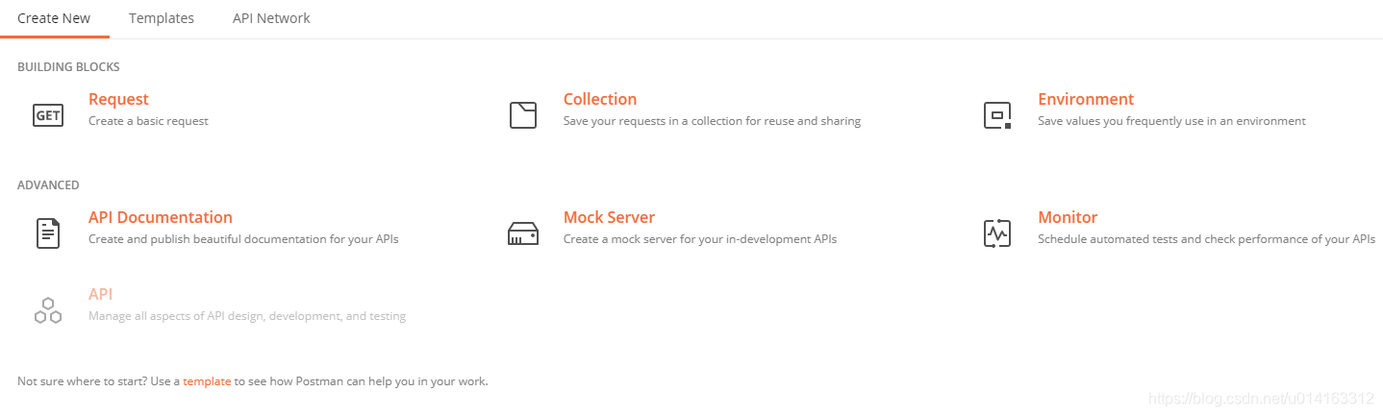This screenshot has width=1383, height=416.
Task: Click 'Save values you frequently use' description
Action: [1171, 121]
